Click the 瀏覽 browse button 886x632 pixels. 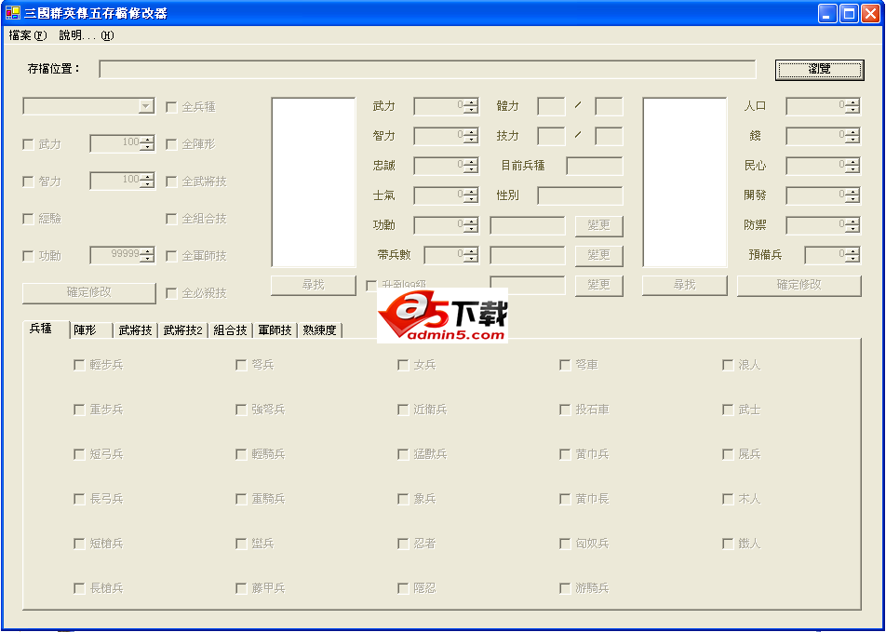pyautogui.click(x=819, y=70)
